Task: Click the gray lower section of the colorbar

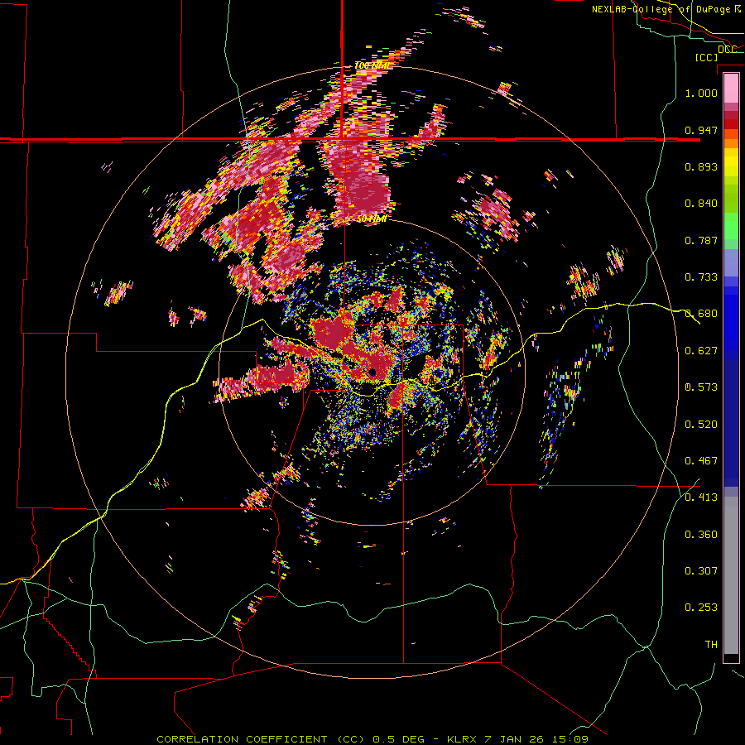Action: pos(731,575)
